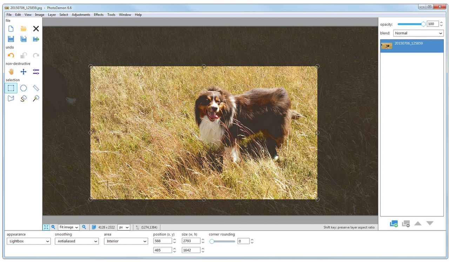This screenshot has height=262, width=449.
Task: Open the Edit menu
Action: pos(18,15)
